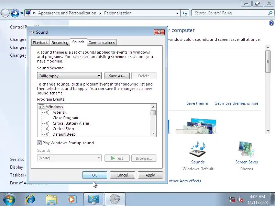275x206 pixels.
Task: Click the muted volume tray icon
Action: pyautogui.click(x=240, y=199)
